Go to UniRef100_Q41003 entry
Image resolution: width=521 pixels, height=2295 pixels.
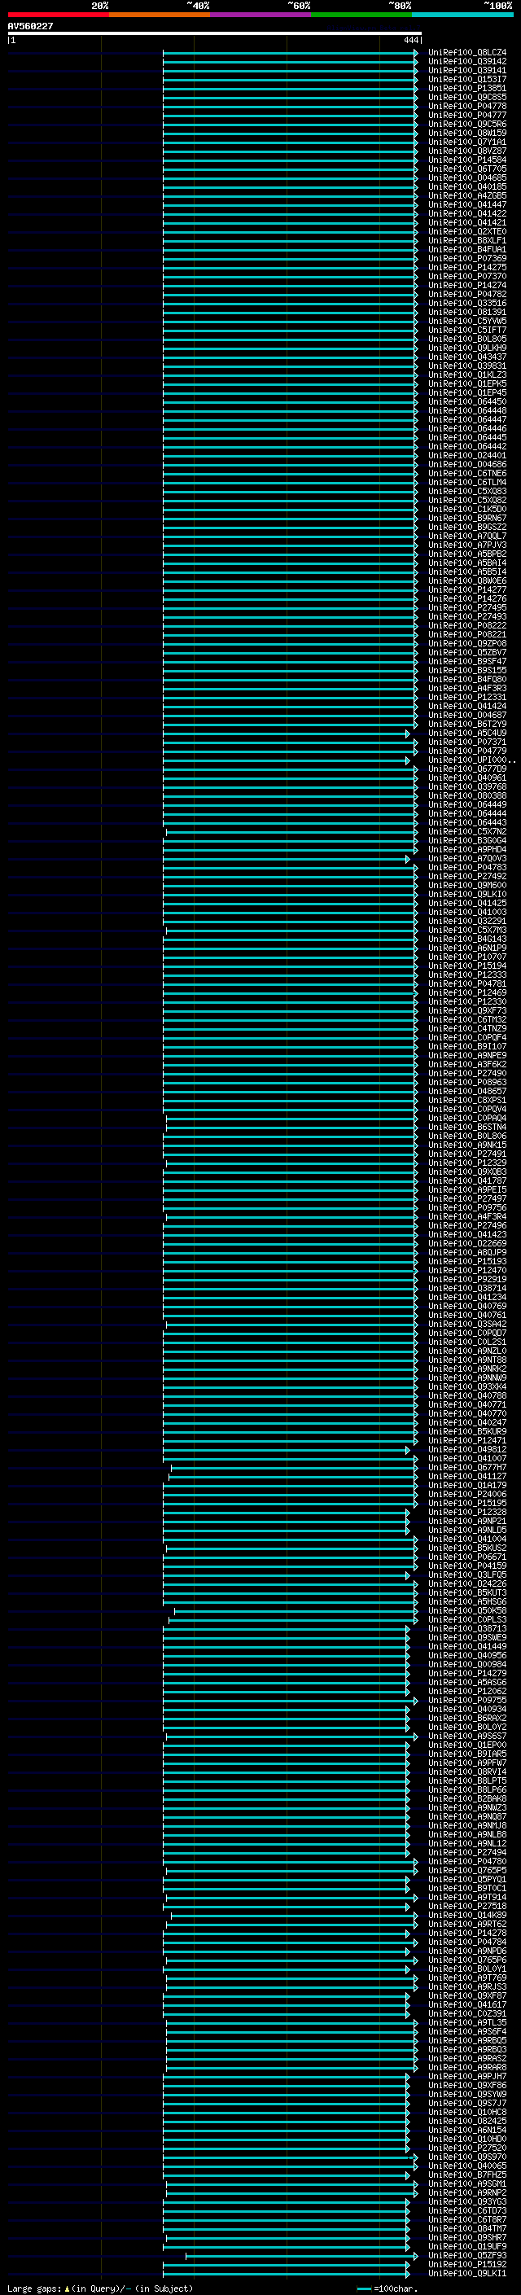point(467,913)
